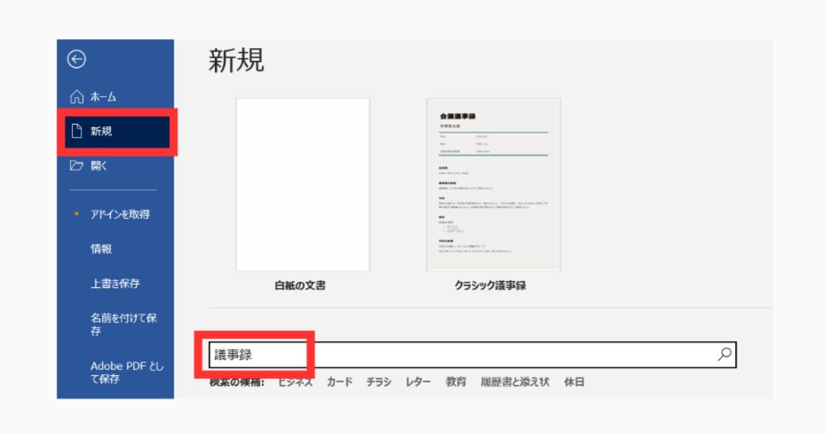Choose 名前を付けて保存
Screen dimensions: 827x434
click(x=123, y=324)
